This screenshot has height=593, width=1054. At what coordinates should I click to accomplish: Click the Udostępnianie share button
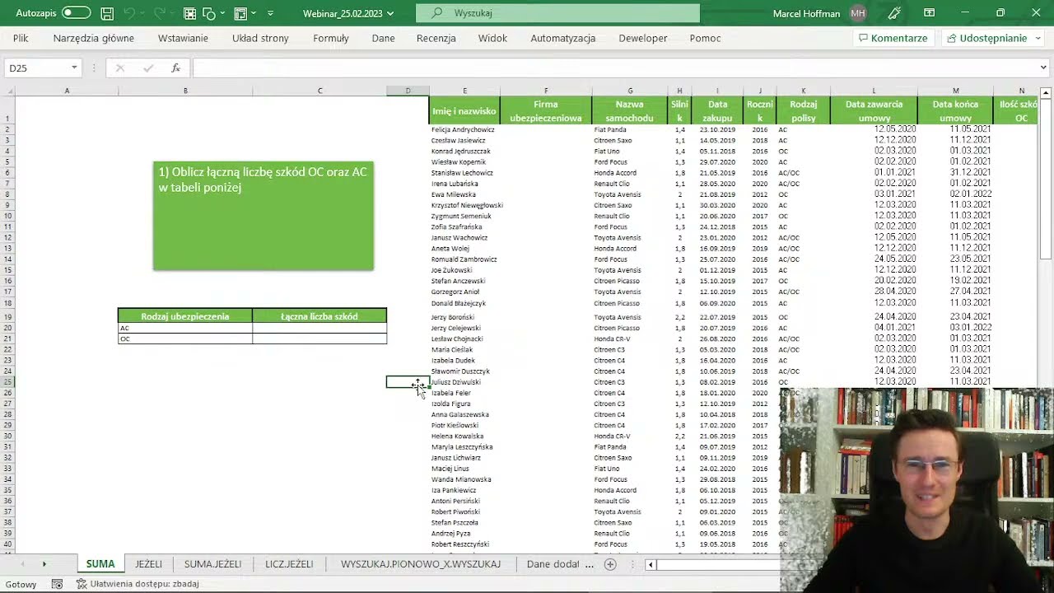click(x=986, y=38)
